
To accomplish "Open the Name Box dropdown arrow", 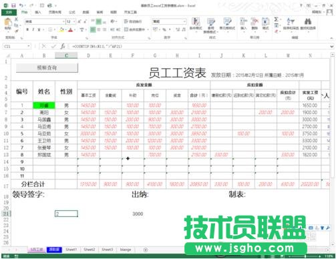I will point(29,46).
